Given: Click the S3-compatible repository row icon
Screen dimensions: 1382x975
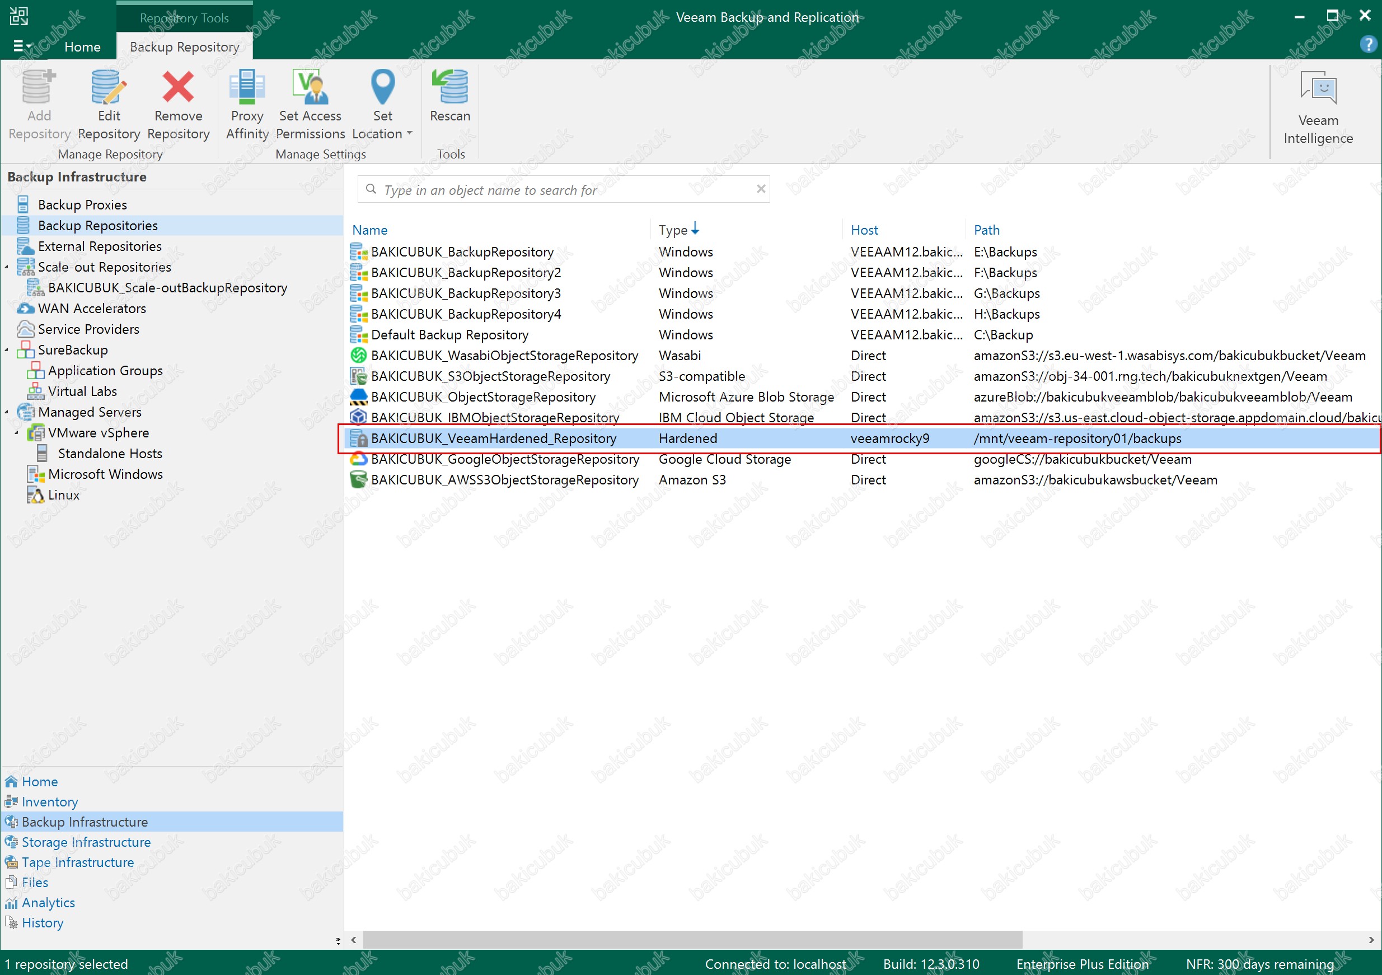Looking at the screenshot, I should click(x=359, y=376).
